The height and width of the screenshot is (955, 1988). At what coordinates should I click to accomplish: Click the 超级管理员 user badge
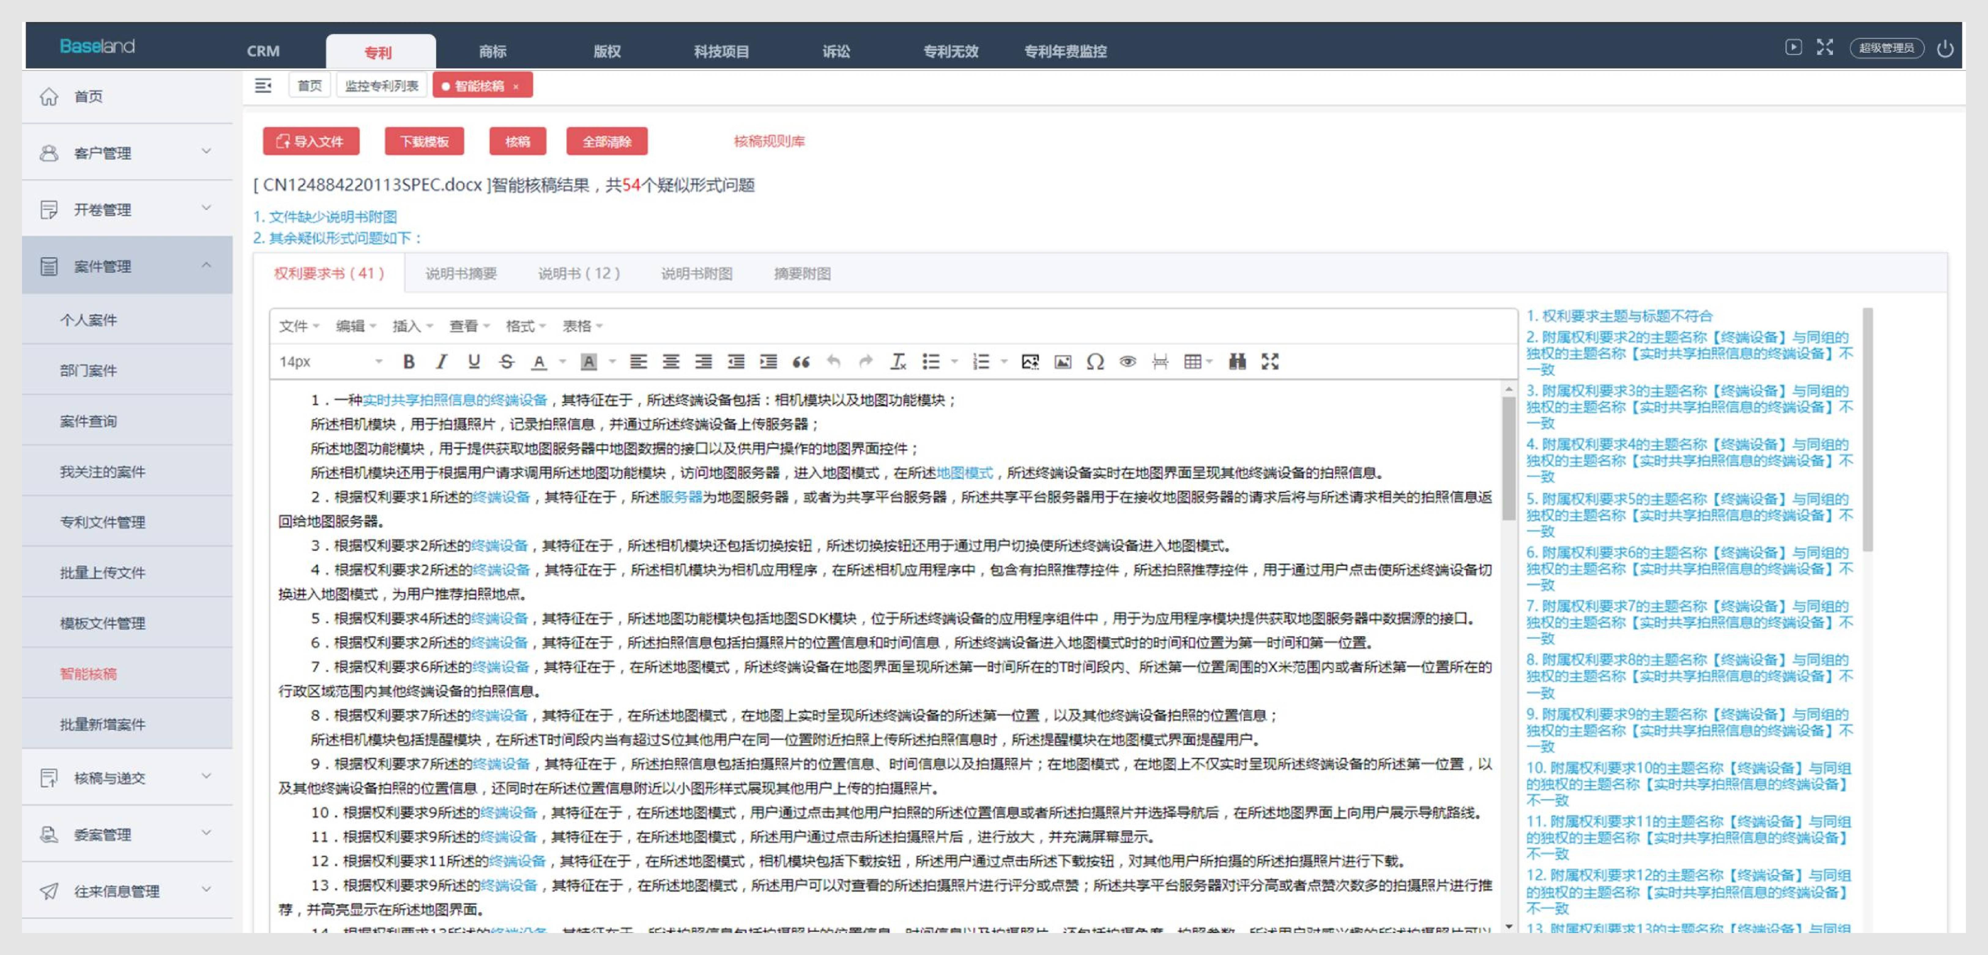coord(1886,48)
